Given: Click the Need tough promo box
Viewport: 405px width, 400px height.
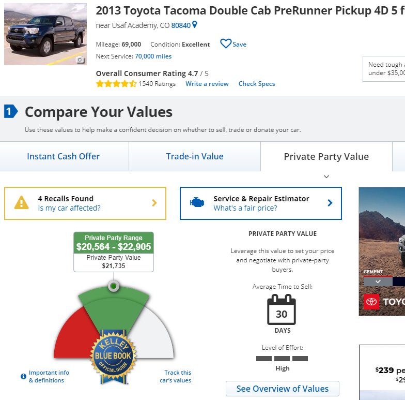Looking at the screenshot, I should [384, 69].
